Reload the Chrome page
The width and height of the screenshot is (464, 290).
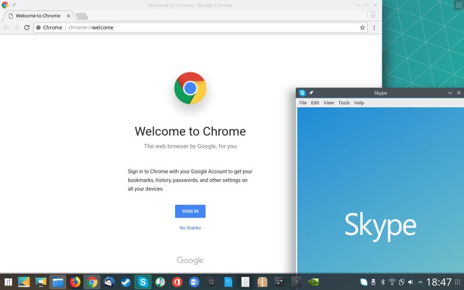[x=27, y=27]
